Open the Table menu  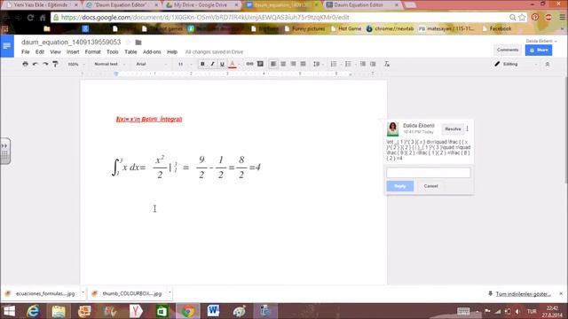130,52
